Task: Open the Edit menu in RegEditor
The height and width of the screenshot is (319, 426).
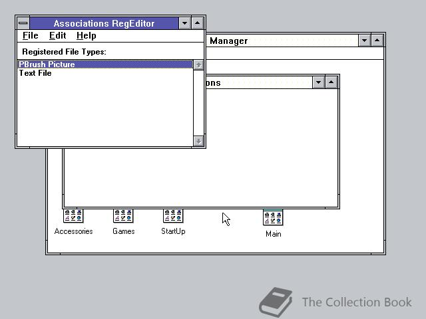Action: (58, 35)
